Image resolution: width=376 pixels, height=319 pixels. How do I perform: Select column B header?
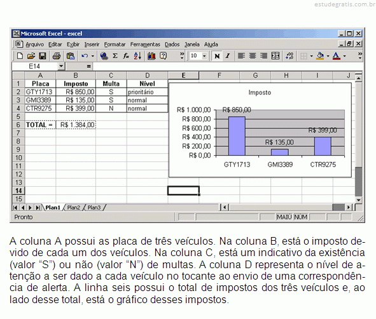coord(76,76)
